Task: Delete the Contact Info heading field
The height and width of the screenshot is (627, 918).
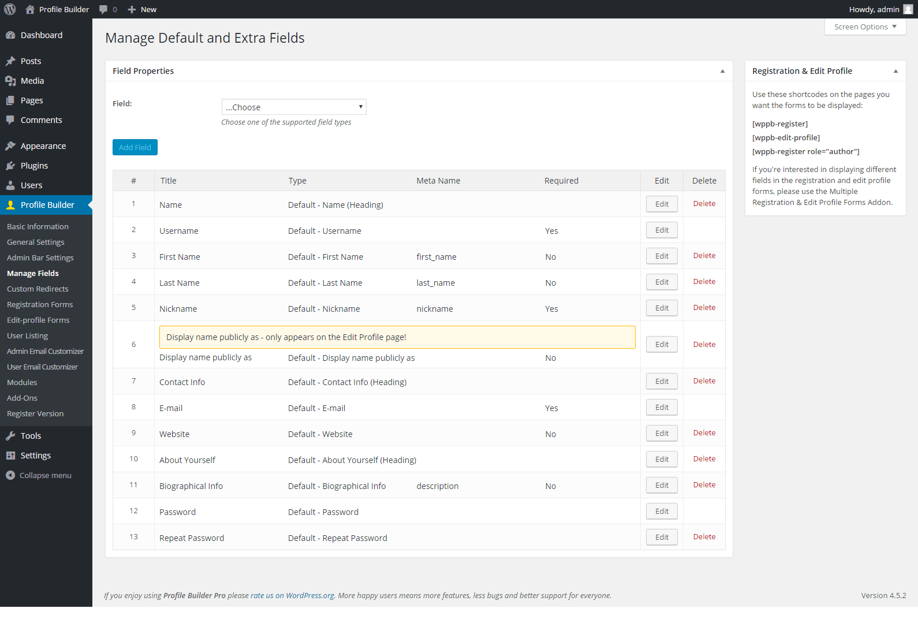Action: [704, 380]
